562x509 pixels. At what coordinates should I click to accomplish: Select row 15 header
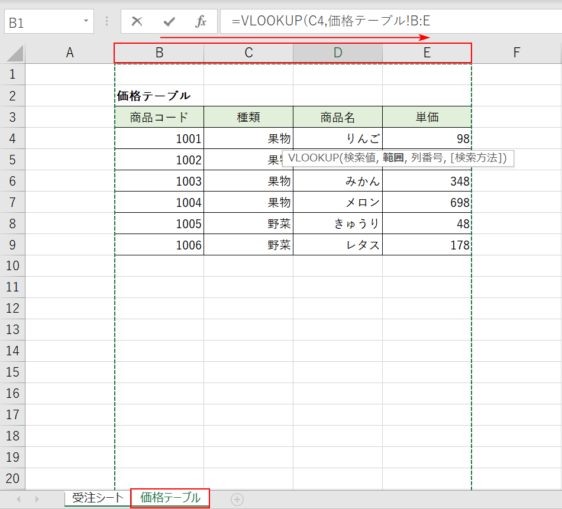12,372
